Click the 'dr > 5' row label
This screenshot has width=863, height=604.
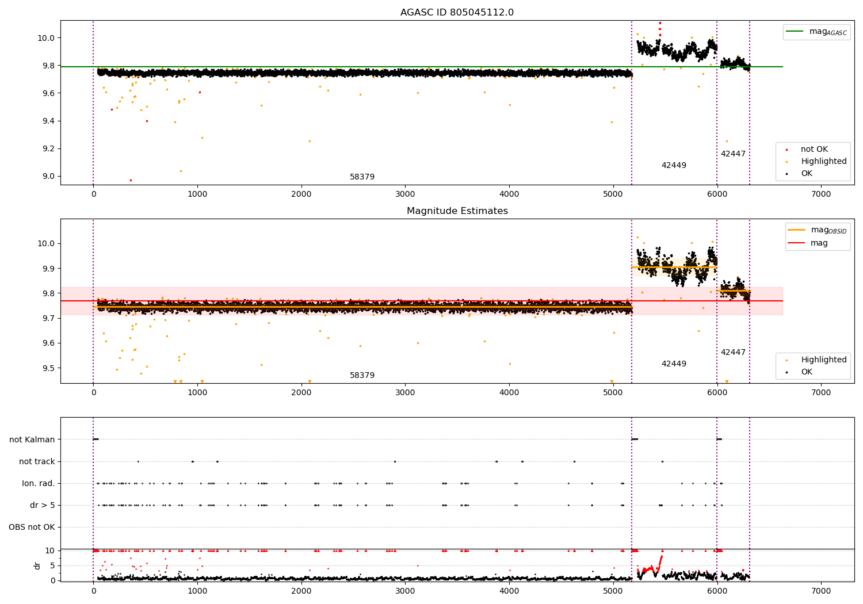click(x=43, y=506)
